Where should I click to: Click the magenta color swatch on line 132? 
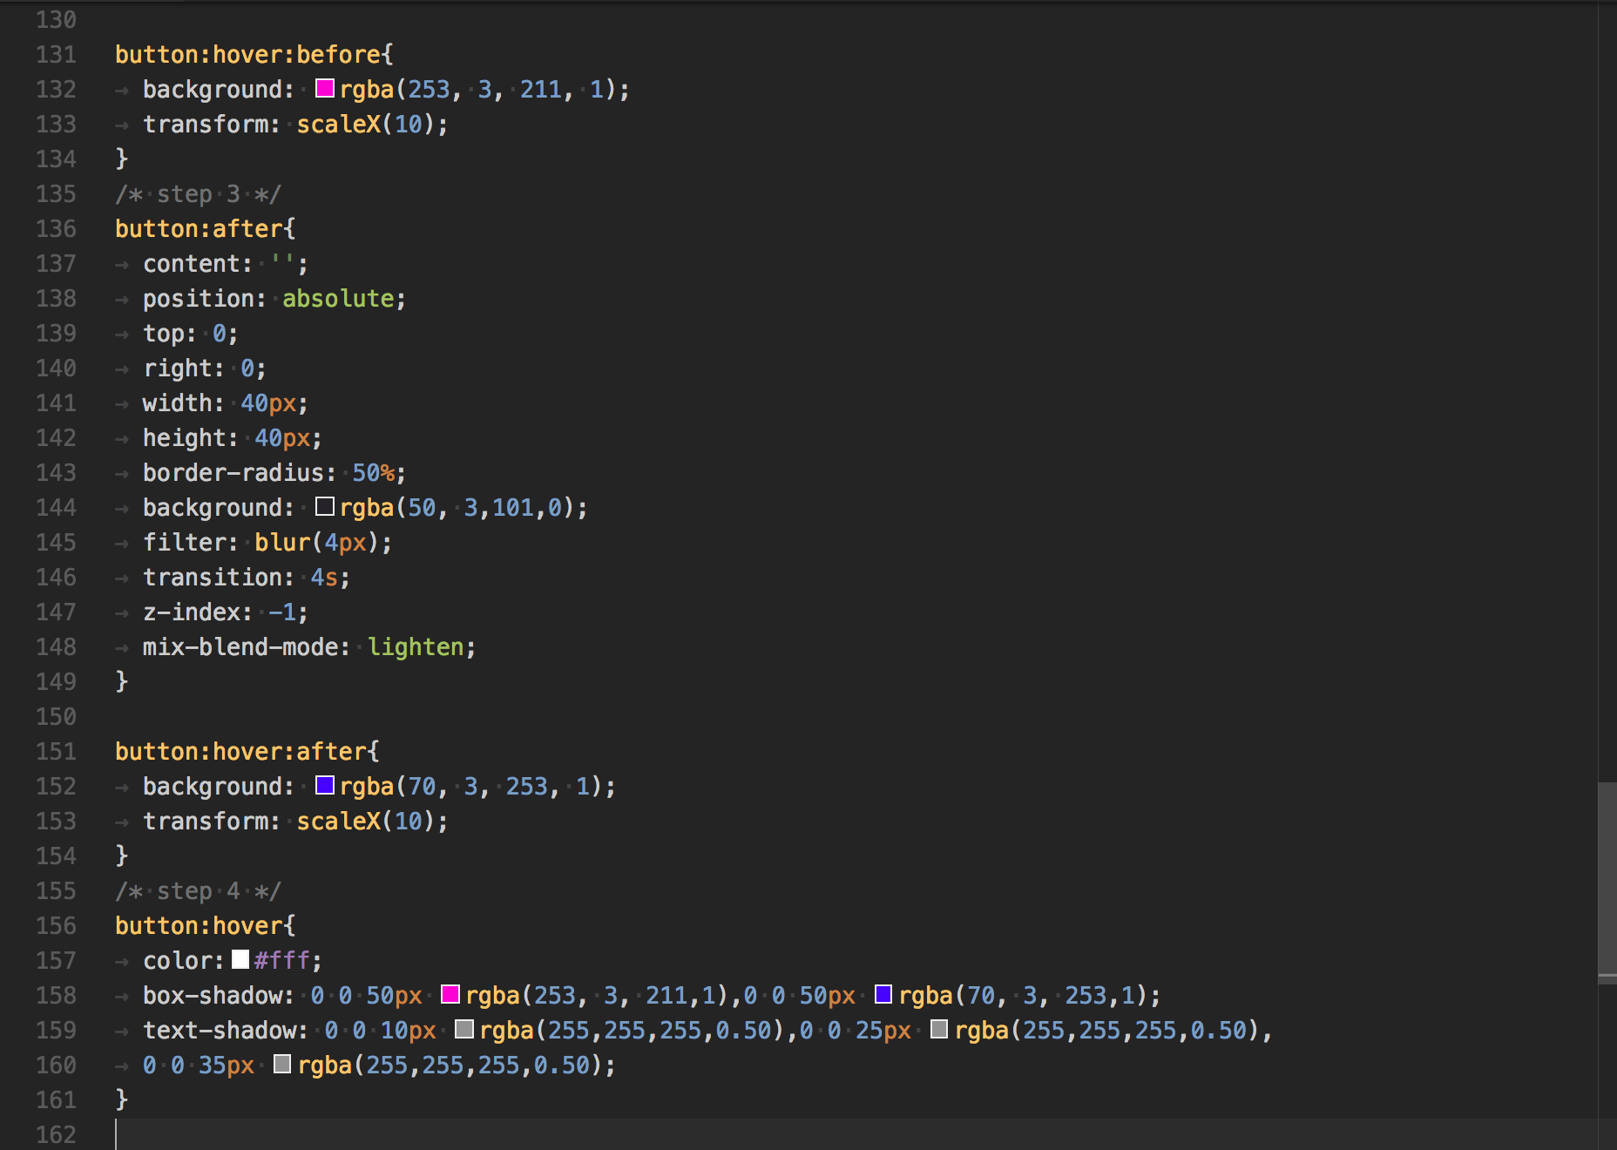(324, 88)
